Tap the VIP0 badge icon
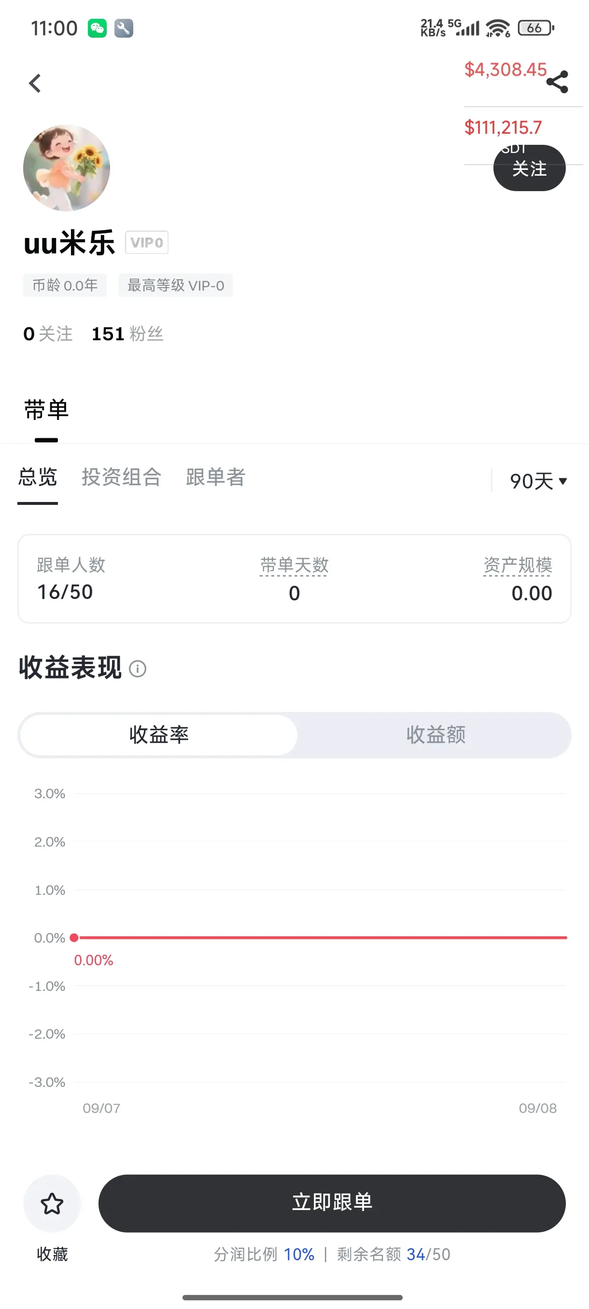Image resolution: width=589 pixels, height=1309 pixels. click(146, 242)
